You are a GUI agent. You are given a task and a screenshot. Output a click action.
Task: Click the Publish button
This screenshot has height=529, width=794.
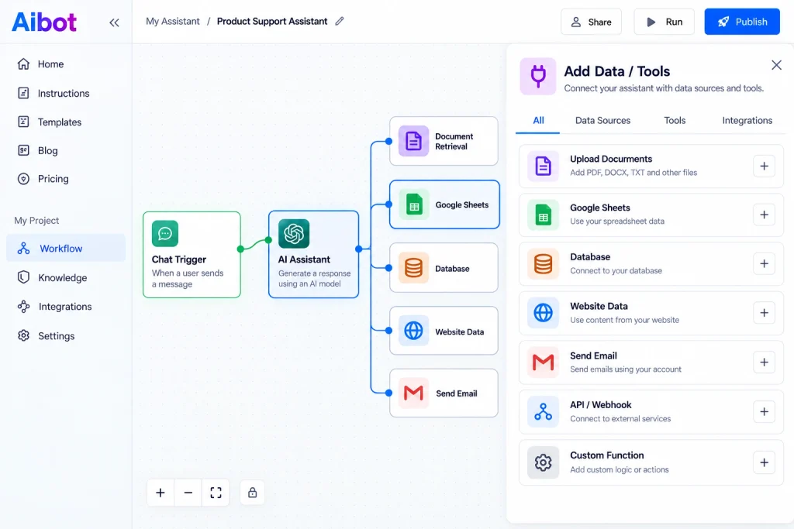click(x=742, y=22)
